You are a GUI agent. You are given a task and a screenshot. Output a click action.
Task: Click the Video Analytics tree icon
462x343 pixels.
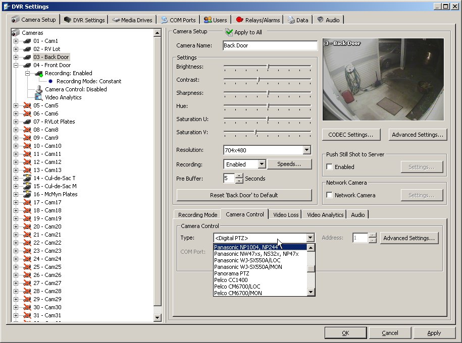[x=38, y=97]
